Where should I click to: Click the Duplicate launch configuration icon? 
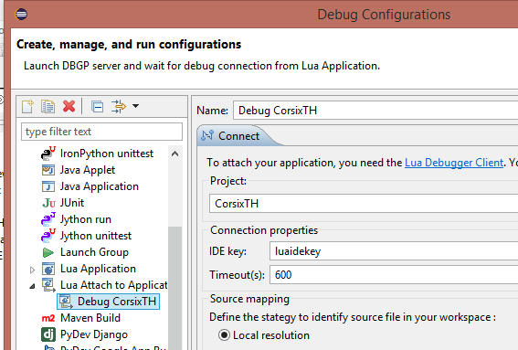(x=48, y=106)
